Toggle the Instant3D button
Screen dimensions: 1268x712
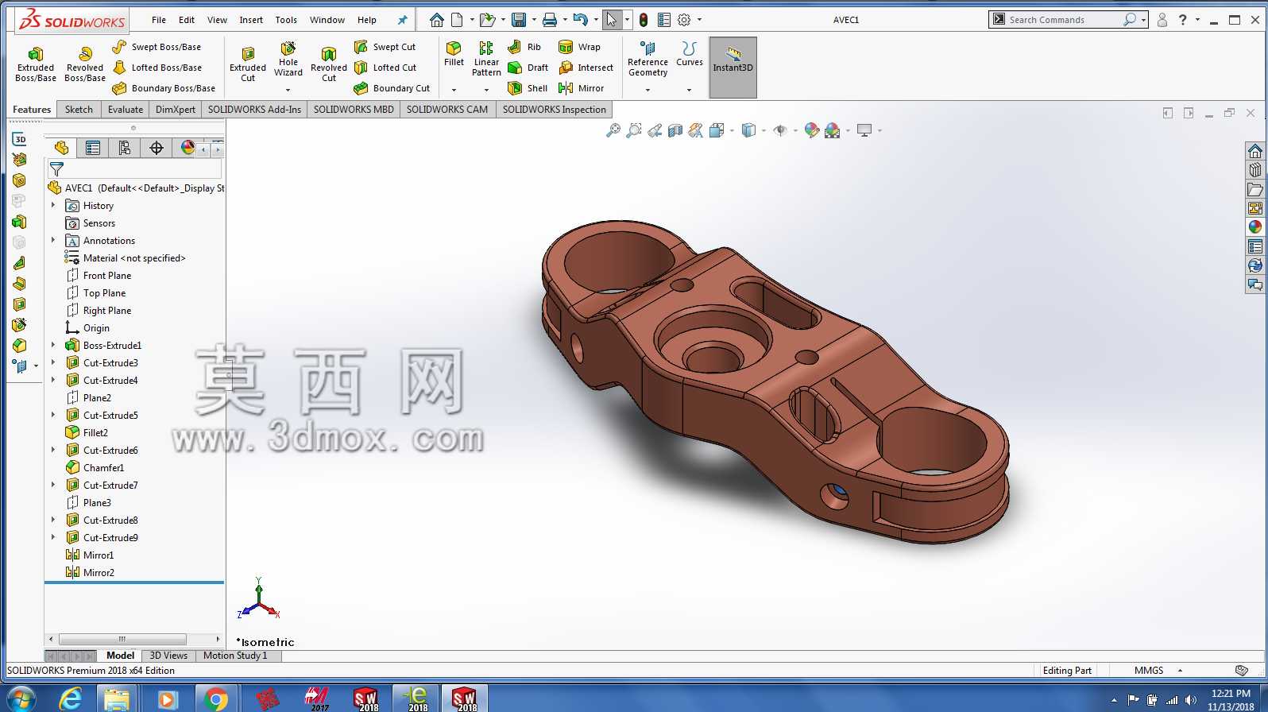coord(733,67)
